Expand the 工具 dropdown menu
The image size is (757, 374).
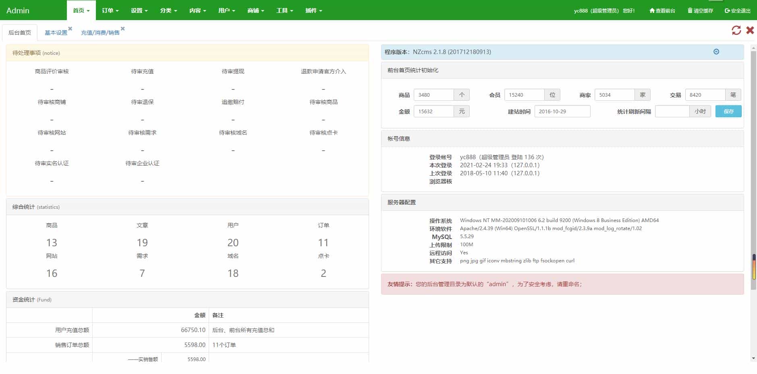coord(284,10)
